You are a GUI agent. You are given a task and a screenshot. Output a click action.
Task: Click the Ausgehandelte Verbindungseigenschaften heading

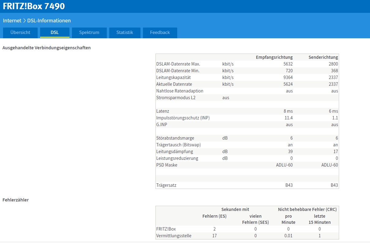click(47, 48)
